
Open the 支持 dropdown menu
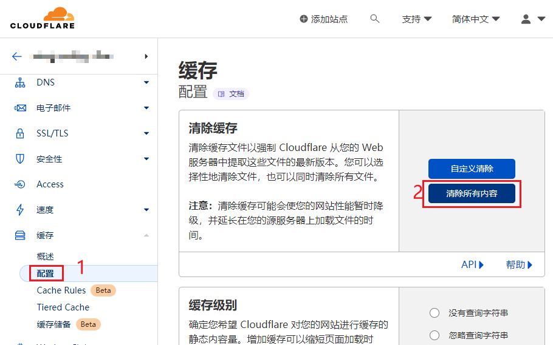tap(417, 19)
